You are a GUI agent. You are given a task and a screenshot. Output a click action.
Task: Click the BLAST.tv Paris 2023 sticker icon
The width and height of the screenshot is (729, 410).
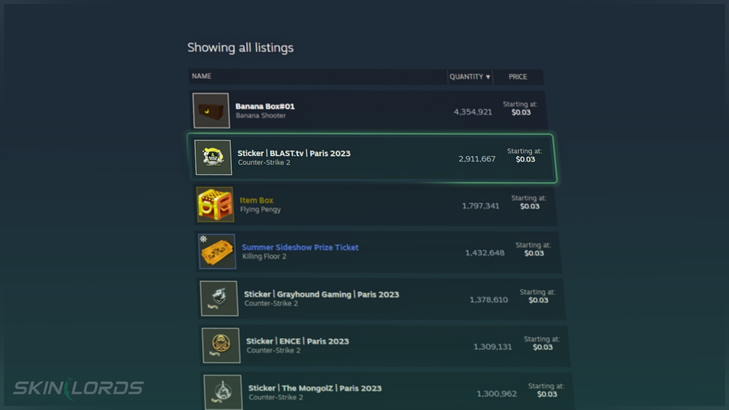(x=213, y=157)
